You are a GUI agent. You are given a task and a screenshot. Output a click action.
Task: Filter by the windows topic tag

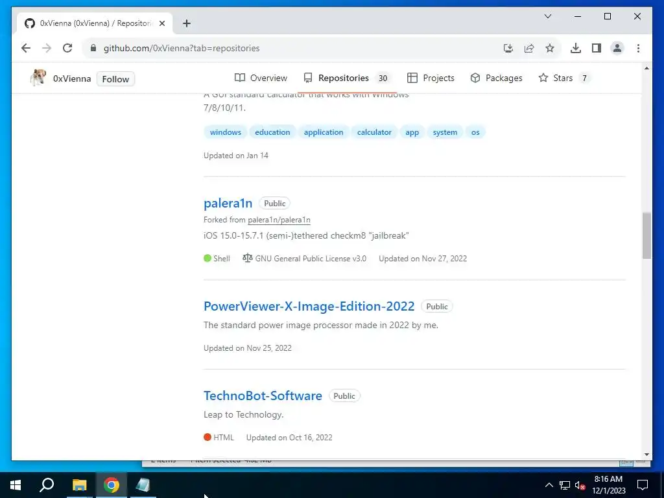click(x=225, y=132)
